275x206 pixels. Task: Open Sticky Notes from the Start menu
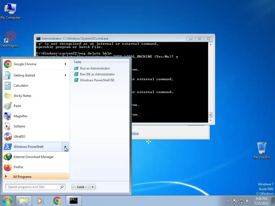coord(36,96)
